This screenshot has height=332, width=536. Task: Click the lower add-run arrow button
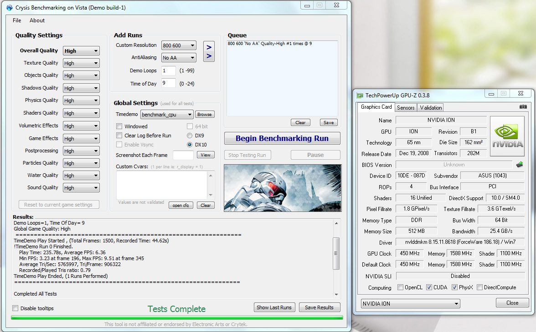tap(209, 56)
